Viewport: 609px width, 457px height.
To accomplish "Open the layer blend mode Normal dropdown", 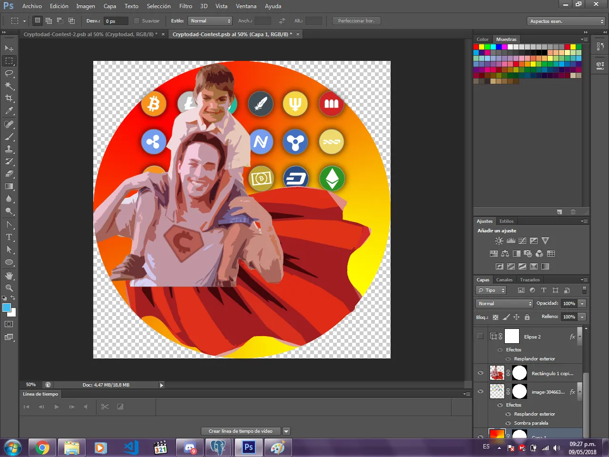I will (504, 304).
